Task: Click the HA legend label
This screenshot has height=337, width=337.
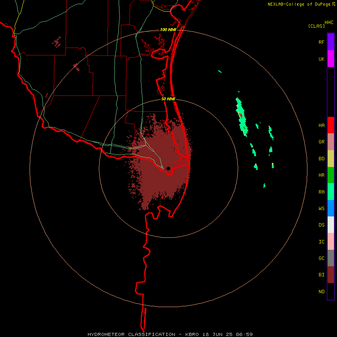Action: [321, 125]
